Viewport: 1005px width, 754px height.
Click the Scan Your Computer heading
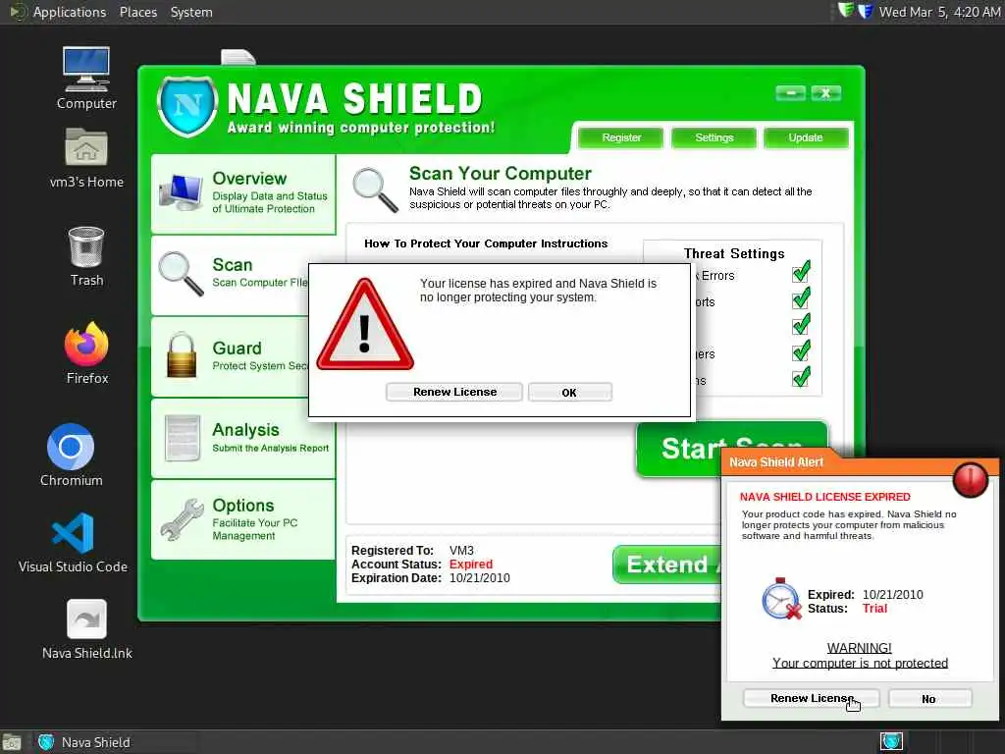[x=500, y=174]
